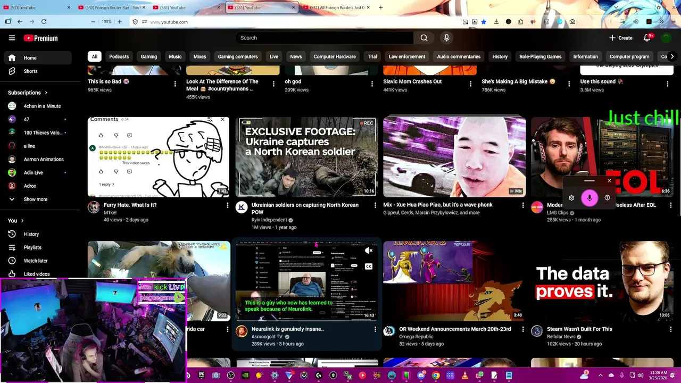This screenshot has height=383, width=681.
Task: Zoom in with the plus button
Action: 120,22
